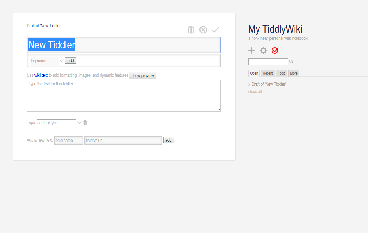Screen dimensions: 368x233
Task: Switch to the Recent tab
Action: tap(268, 73)
